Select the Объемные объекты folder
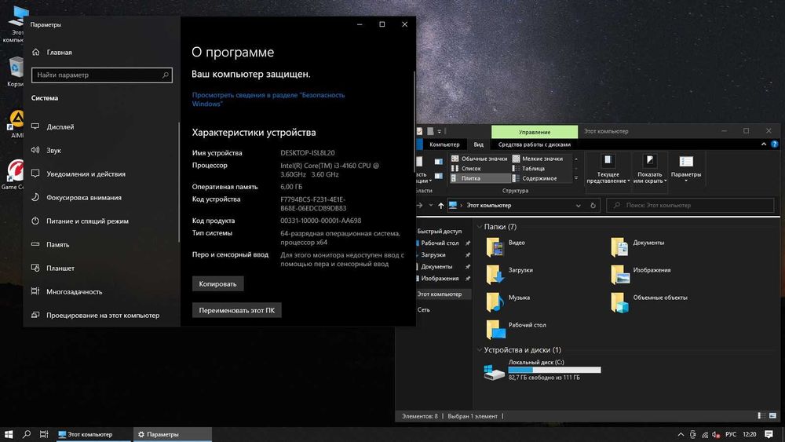This screenshot has width=785, height=442. 649,302
